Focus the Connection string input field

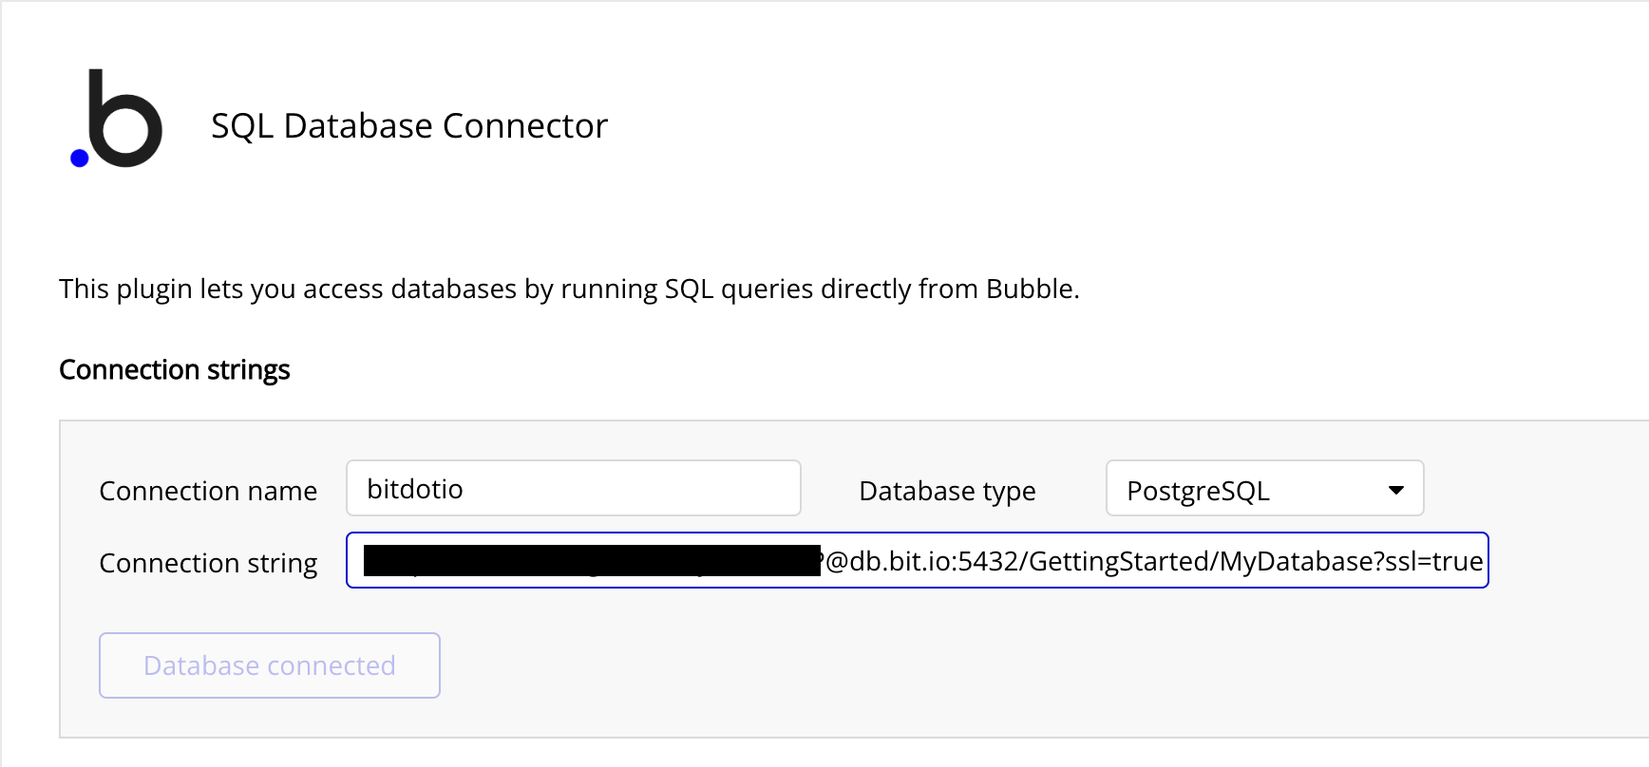917,561
